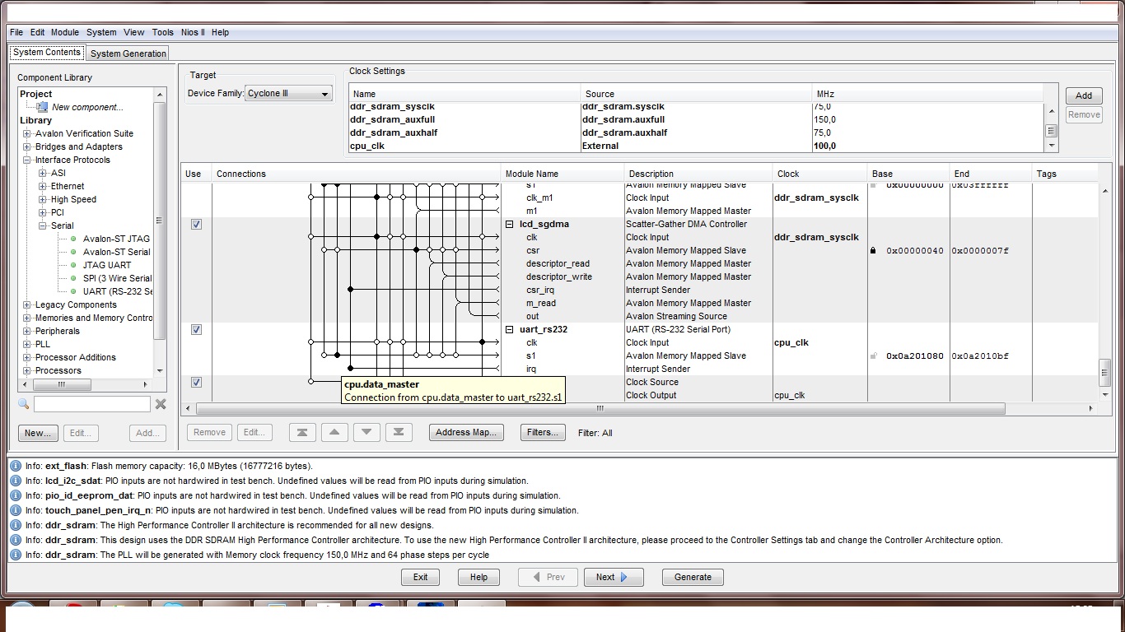Collapse the Interface Protocols node
The height and width of the screenshot is (632, 1125).
[x=27, y=160]
